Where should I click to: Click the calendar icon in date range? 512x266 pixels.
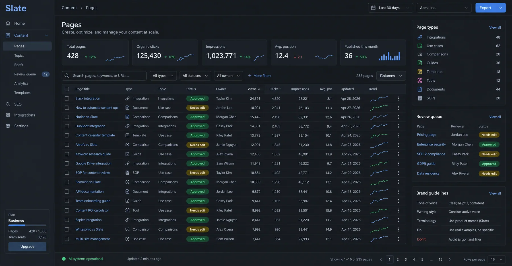coord(373,8)
